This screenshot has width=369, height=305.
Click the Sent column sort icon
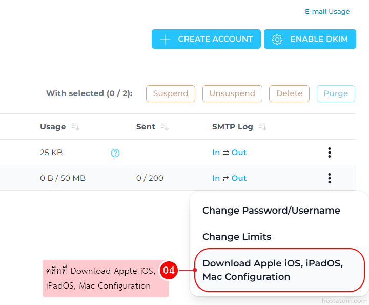(165, 127)
